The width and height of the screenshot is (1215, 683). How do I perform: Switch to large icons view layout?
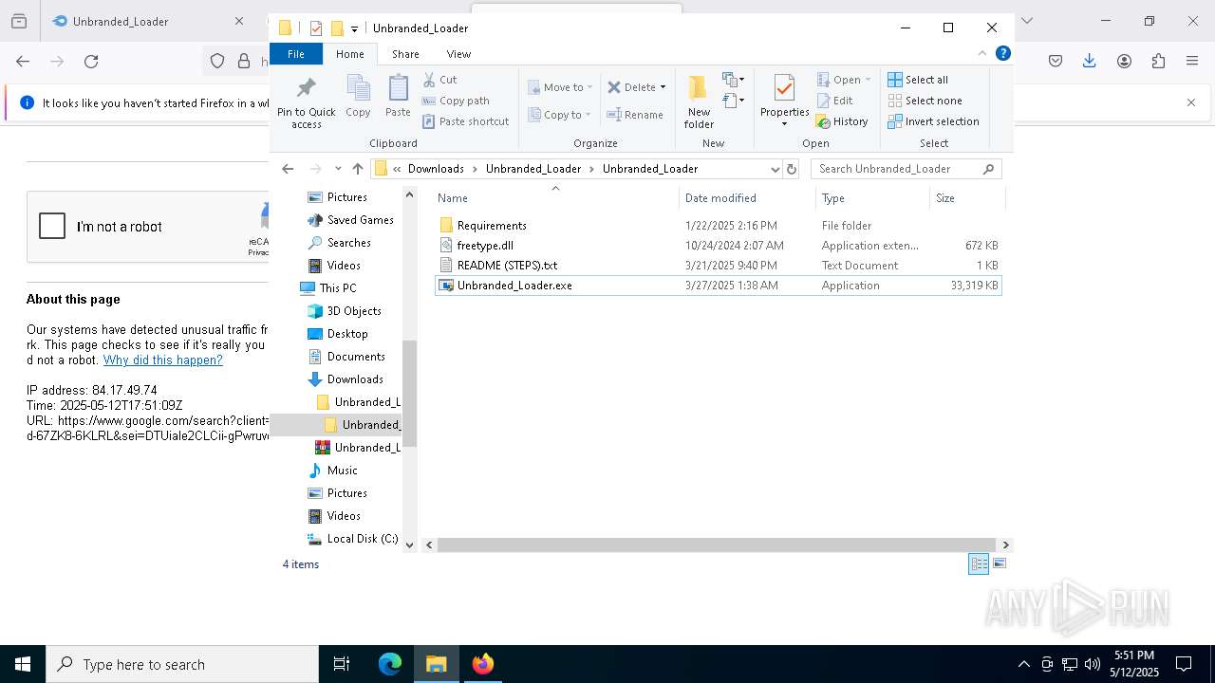[999, 563]
